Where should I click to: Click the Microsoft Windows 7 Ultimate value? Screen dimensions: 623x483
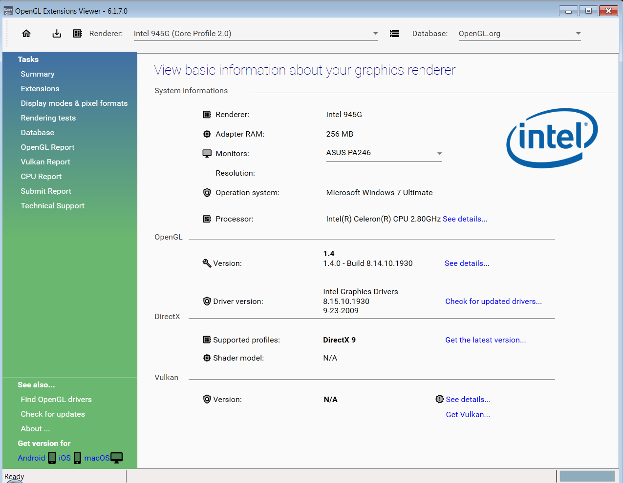coord(379,193)
